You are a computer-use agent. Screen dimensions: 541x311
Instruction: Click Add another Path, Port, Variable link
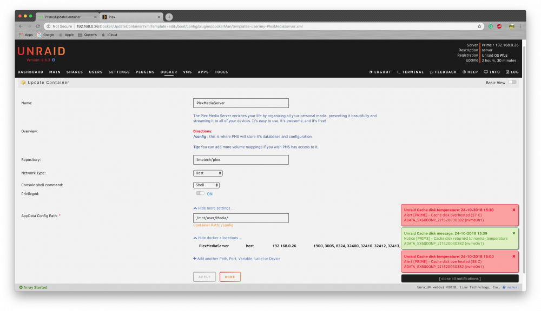point(237,259)
